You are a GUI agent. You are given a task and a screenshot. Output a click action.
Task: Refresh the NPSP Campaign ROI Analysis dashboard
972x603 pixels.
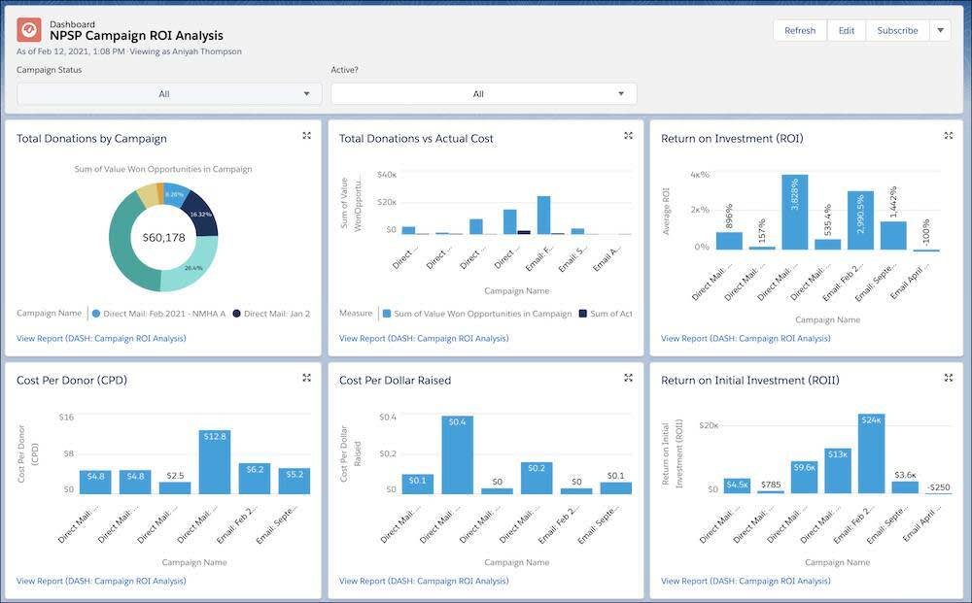coord(799,30)
